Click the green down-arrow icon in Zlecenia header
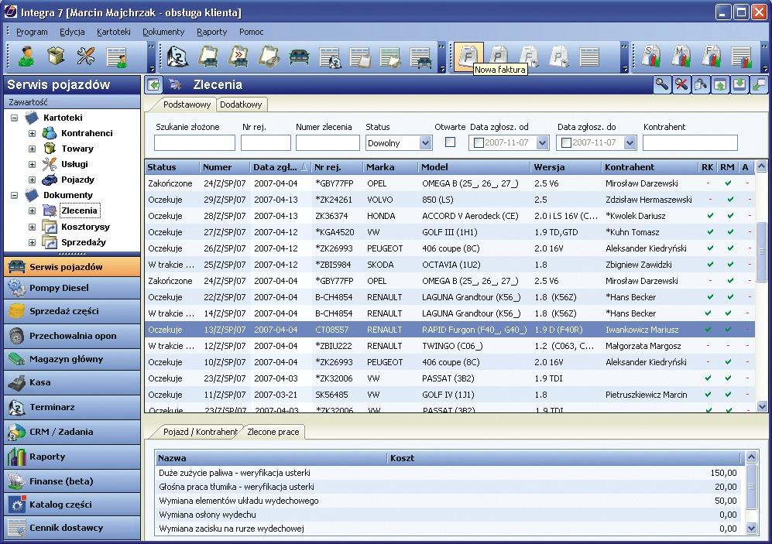This screenshot has width=772, height=544. point(739,84)
